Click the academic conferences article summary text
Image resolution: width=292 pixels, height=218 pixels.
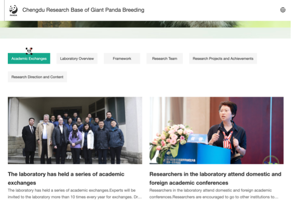tap(214, 194)
